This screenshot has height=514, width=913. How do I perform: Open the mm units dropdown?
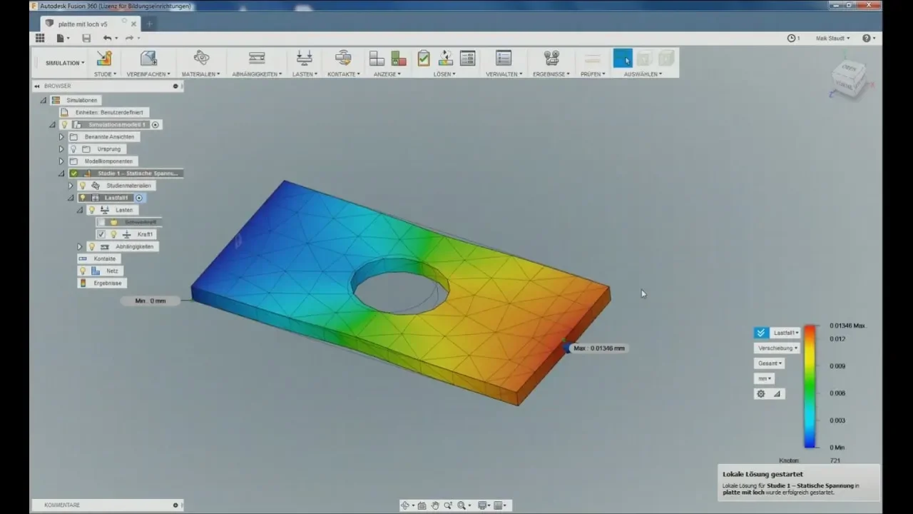tap(765, 378)
